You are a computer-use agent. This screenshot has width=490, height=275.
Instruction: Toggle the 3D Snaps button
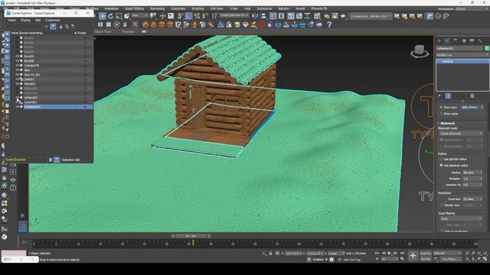tap(181, 16)
